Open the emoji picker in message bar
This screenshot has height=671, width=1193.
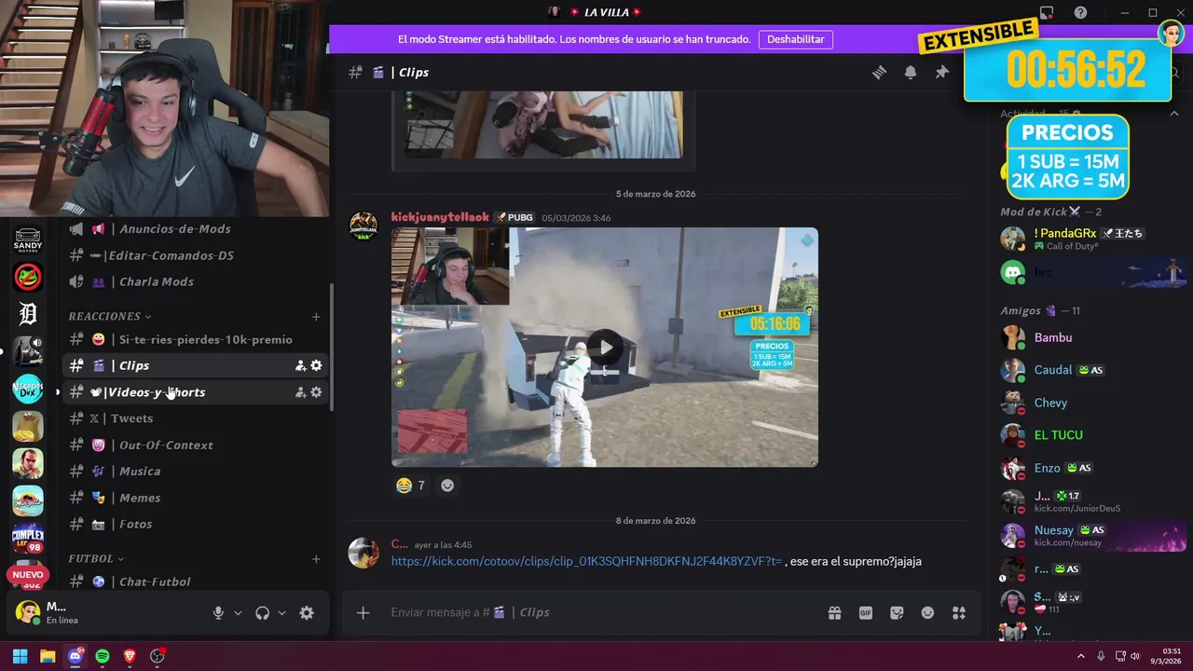pos(927,612)
